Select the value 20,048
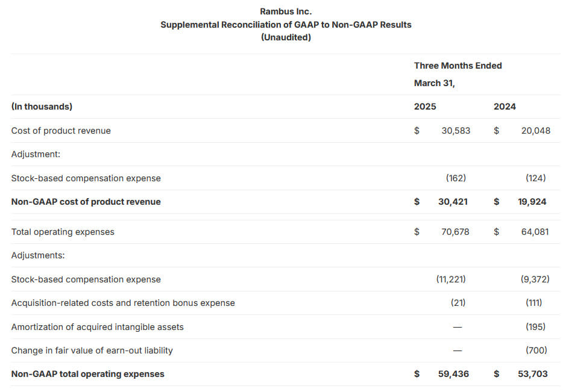563x392 pixels. pos(536,131)
